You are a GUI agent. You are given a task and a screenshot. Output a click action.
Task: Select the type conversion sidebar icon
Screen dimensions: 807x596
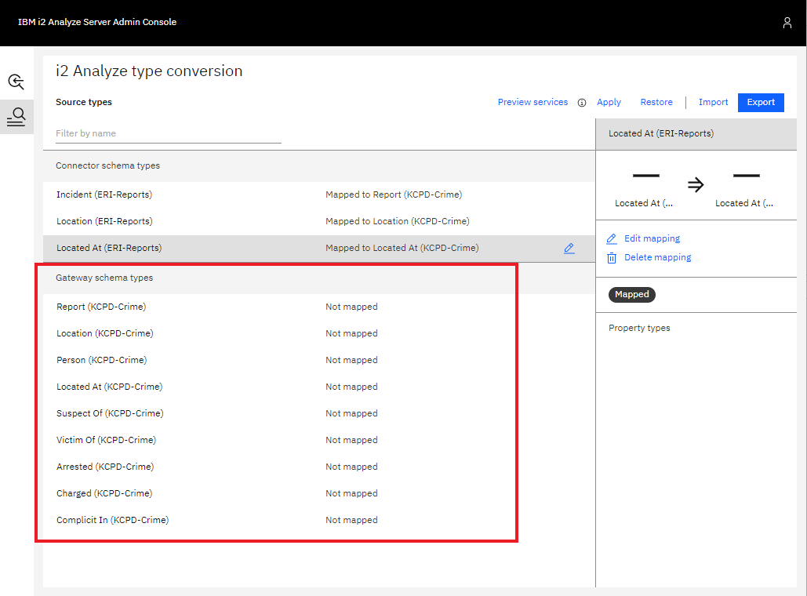click(x=16, y=117)
